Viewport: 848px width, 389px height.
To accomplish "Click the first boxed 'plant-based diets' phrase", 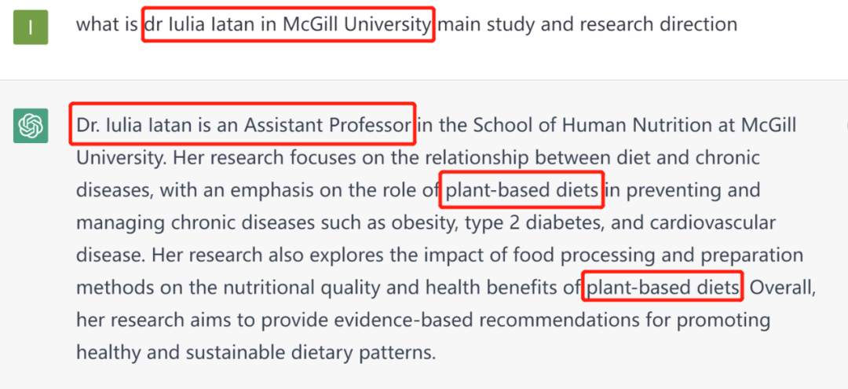I will click(x=521, y=190).
